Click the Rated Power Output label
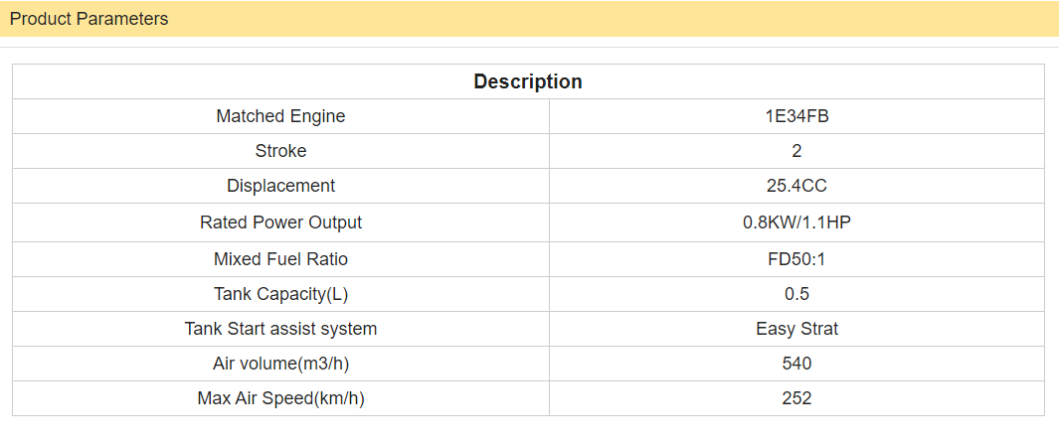This screenshot has width=1059, height=446. 280,223
